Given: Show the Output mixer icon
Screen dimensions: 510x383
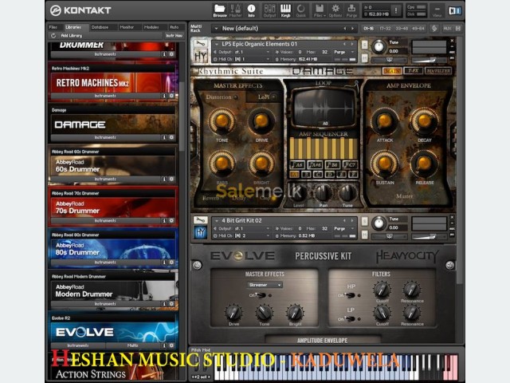Looking at the screenshot, I should 269,10.
